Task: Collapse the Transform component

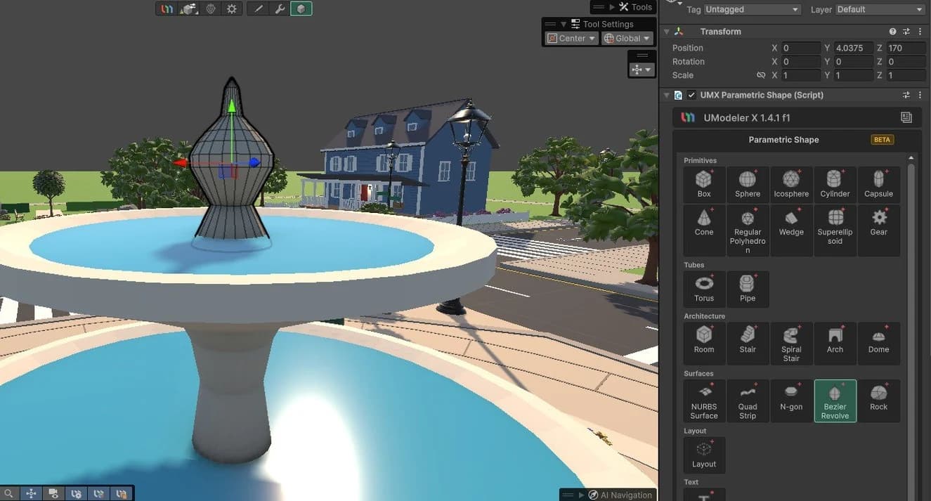Action: 667,32
